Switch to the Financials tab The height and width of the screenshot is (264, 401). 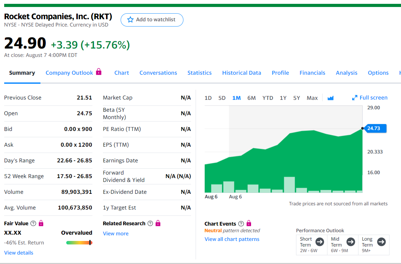[312, 73]
